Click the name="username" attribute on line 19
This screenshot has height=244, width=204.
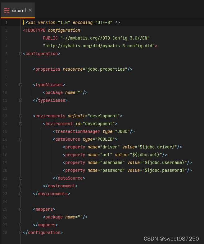point(106,162)
